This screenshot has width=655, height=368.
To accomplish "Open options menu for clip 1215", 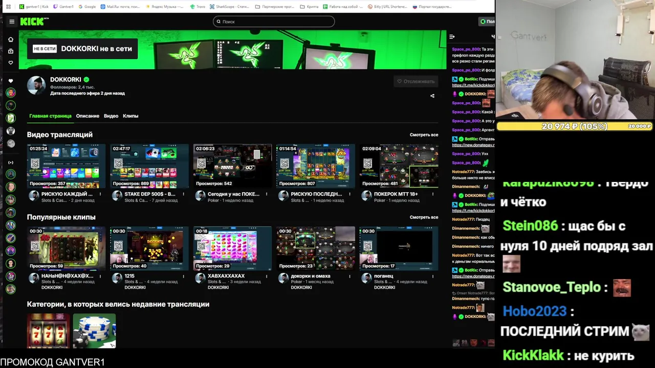I will click(183, 276).
